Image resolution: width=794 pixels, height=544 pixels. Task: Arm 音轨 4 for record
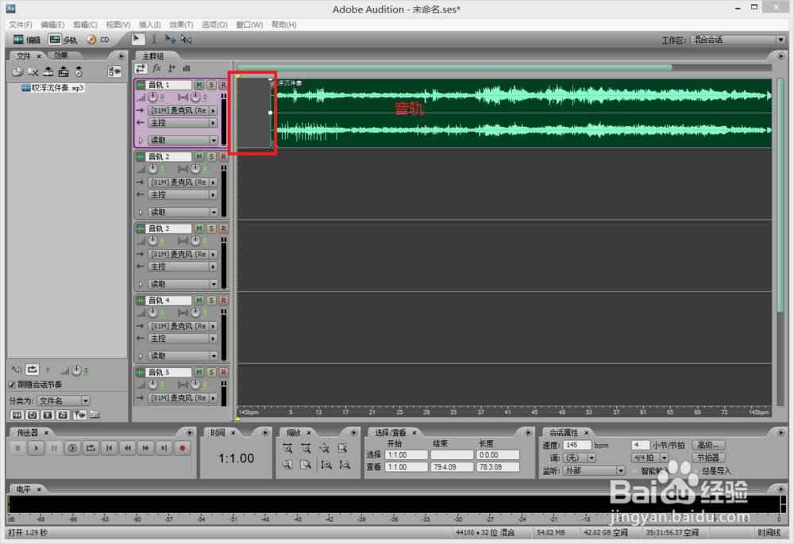tap(223, 301)
